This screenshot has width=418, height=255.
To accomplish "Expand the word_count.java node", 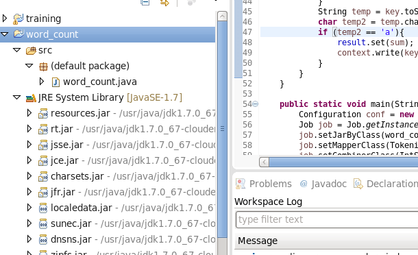I will click(42, 82).
